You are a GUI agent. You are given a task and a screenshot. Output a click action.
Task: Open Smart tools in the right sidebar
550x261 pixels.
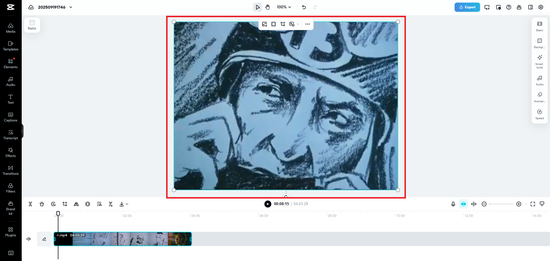click(539, 61)
